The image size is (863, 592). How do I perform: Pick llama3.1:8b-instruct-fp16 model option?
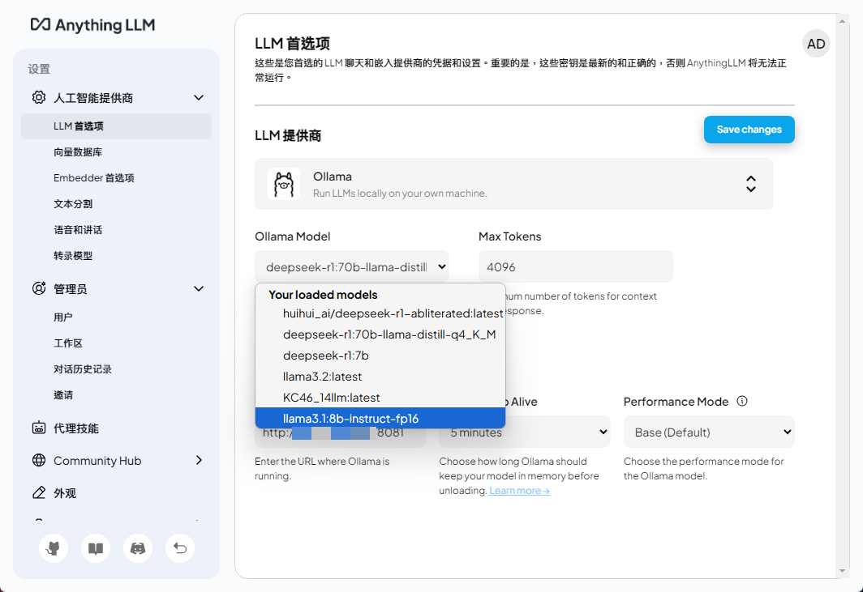380,419
